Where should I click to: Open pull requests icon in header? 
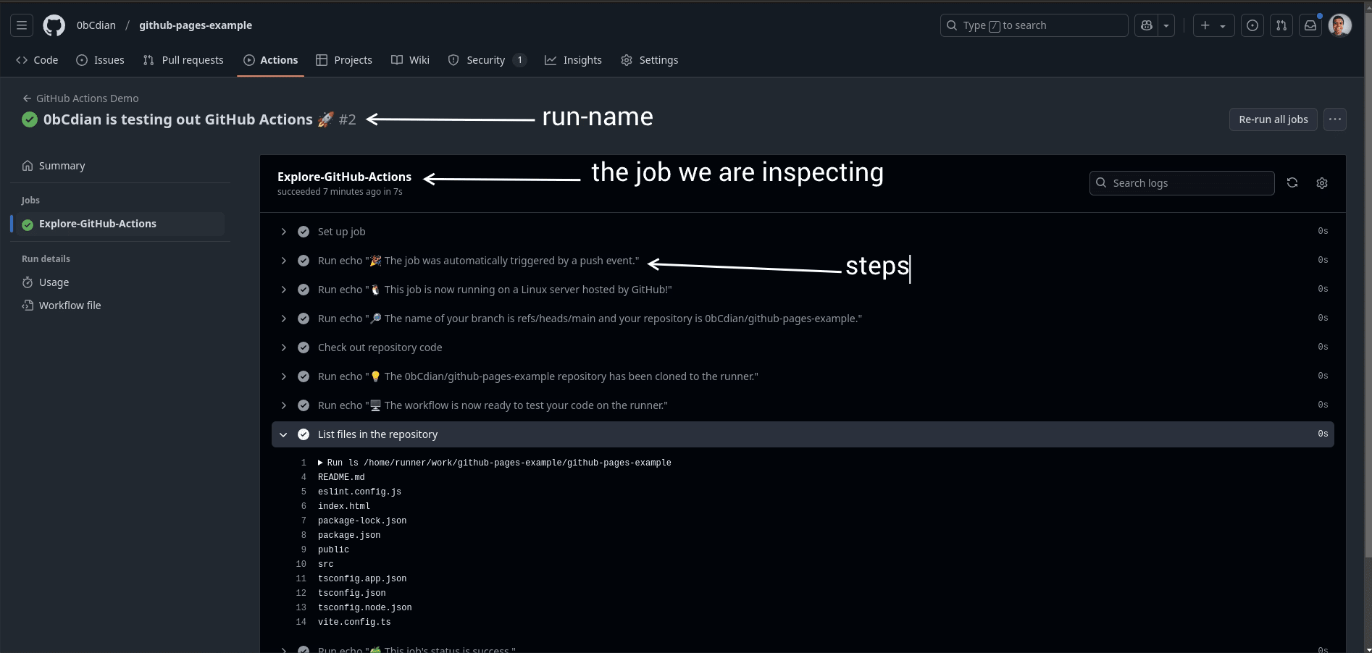point(1281,25)
